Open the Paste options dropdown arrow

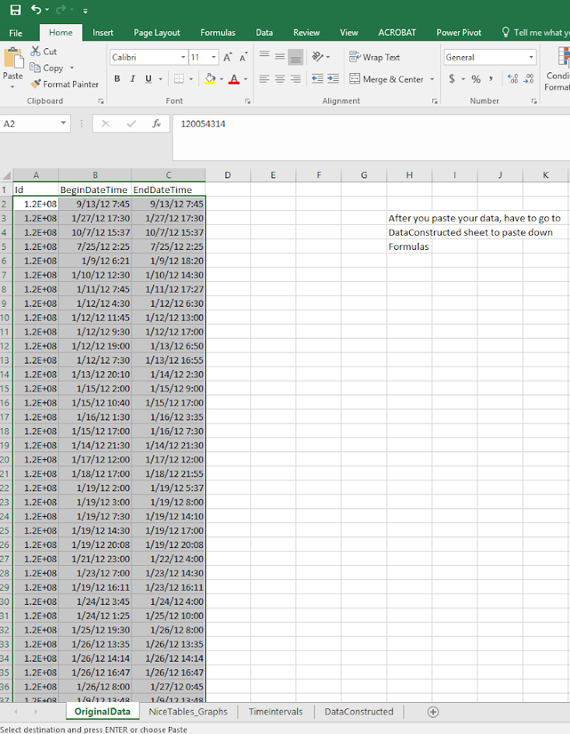[12, 86]
